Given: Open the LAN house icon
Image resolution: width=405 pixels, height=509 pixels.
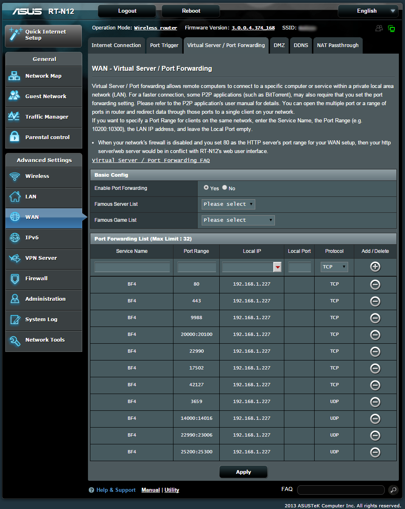Looking at the screenshot, I should (x=15, y=196).
